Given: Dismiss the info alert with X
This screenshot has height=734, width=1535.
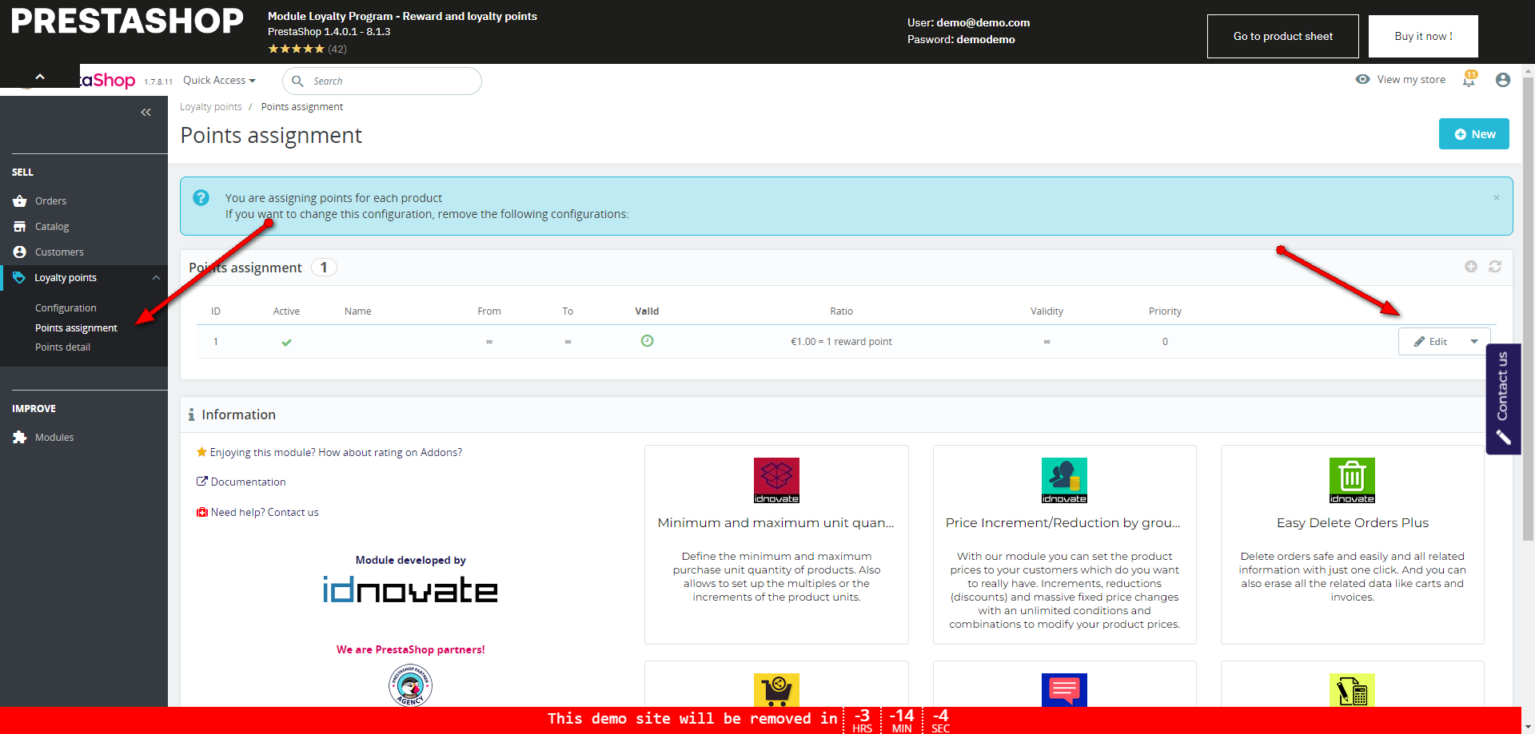Looking at the screenshot, I should point(1497,198).
